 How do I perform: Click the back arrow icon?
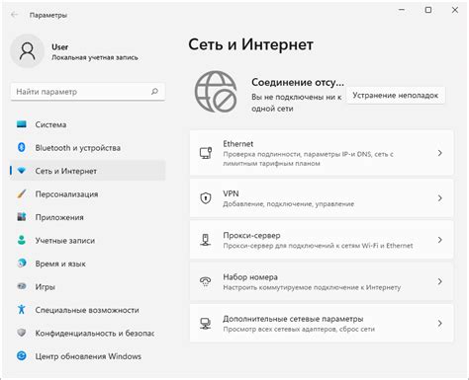(14, 15)
